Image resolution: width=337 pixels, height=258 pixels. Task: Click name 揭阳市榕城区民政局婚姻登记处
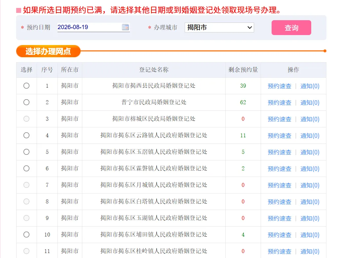click(x=154, y=119)
